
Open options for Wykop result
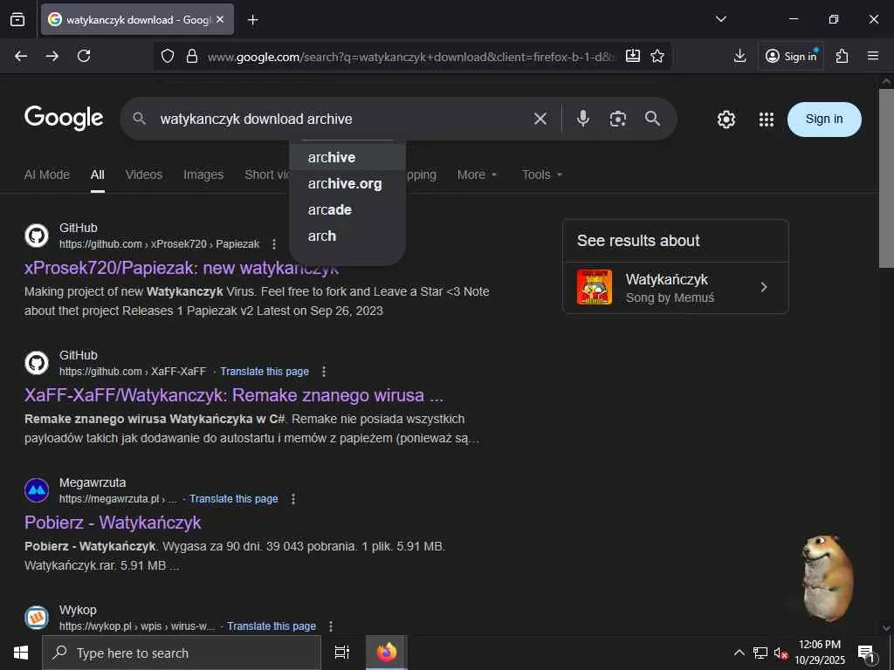point(331,626)
